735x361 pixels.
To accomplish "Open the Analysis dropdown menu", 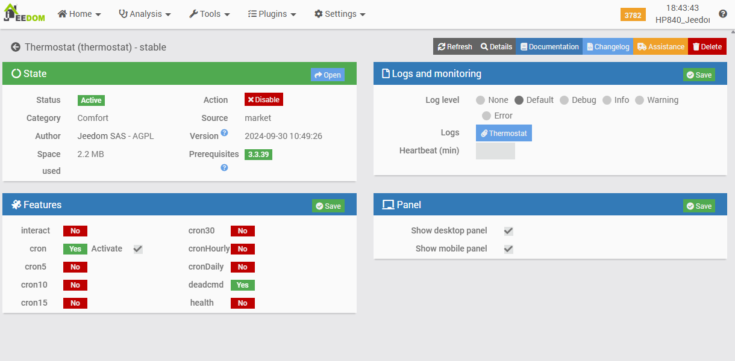I will click(145, 14).
